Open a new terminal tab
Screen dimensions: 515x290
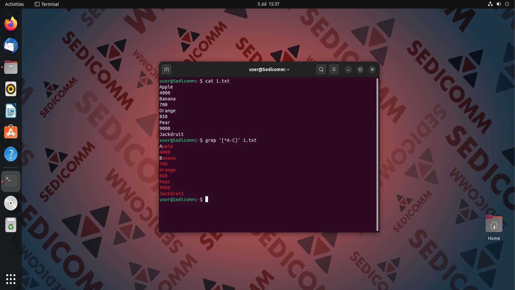point(166,70)
